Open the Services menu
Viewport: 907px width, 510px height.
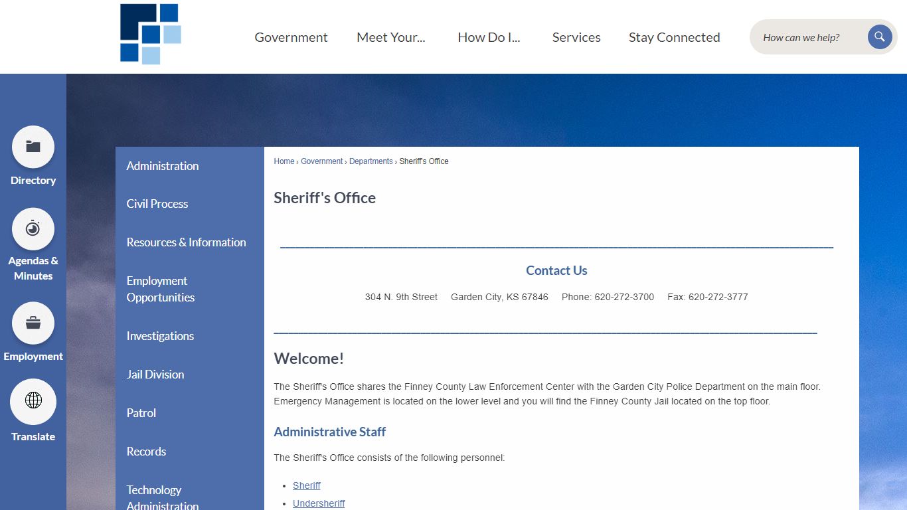pyautogui.click(x=576, y=37)
